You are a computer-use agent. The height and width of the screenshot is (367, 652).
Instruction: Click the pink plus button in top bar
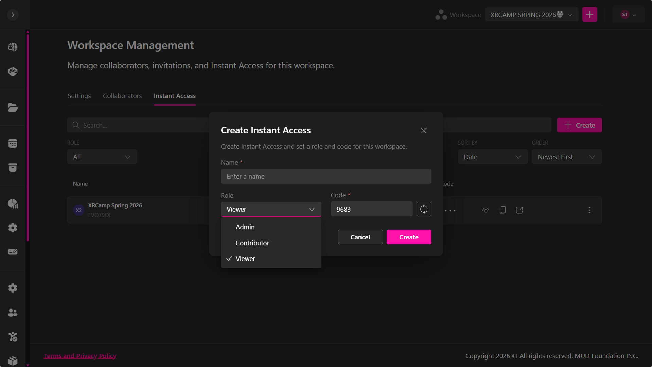click(x=589, y=15)
